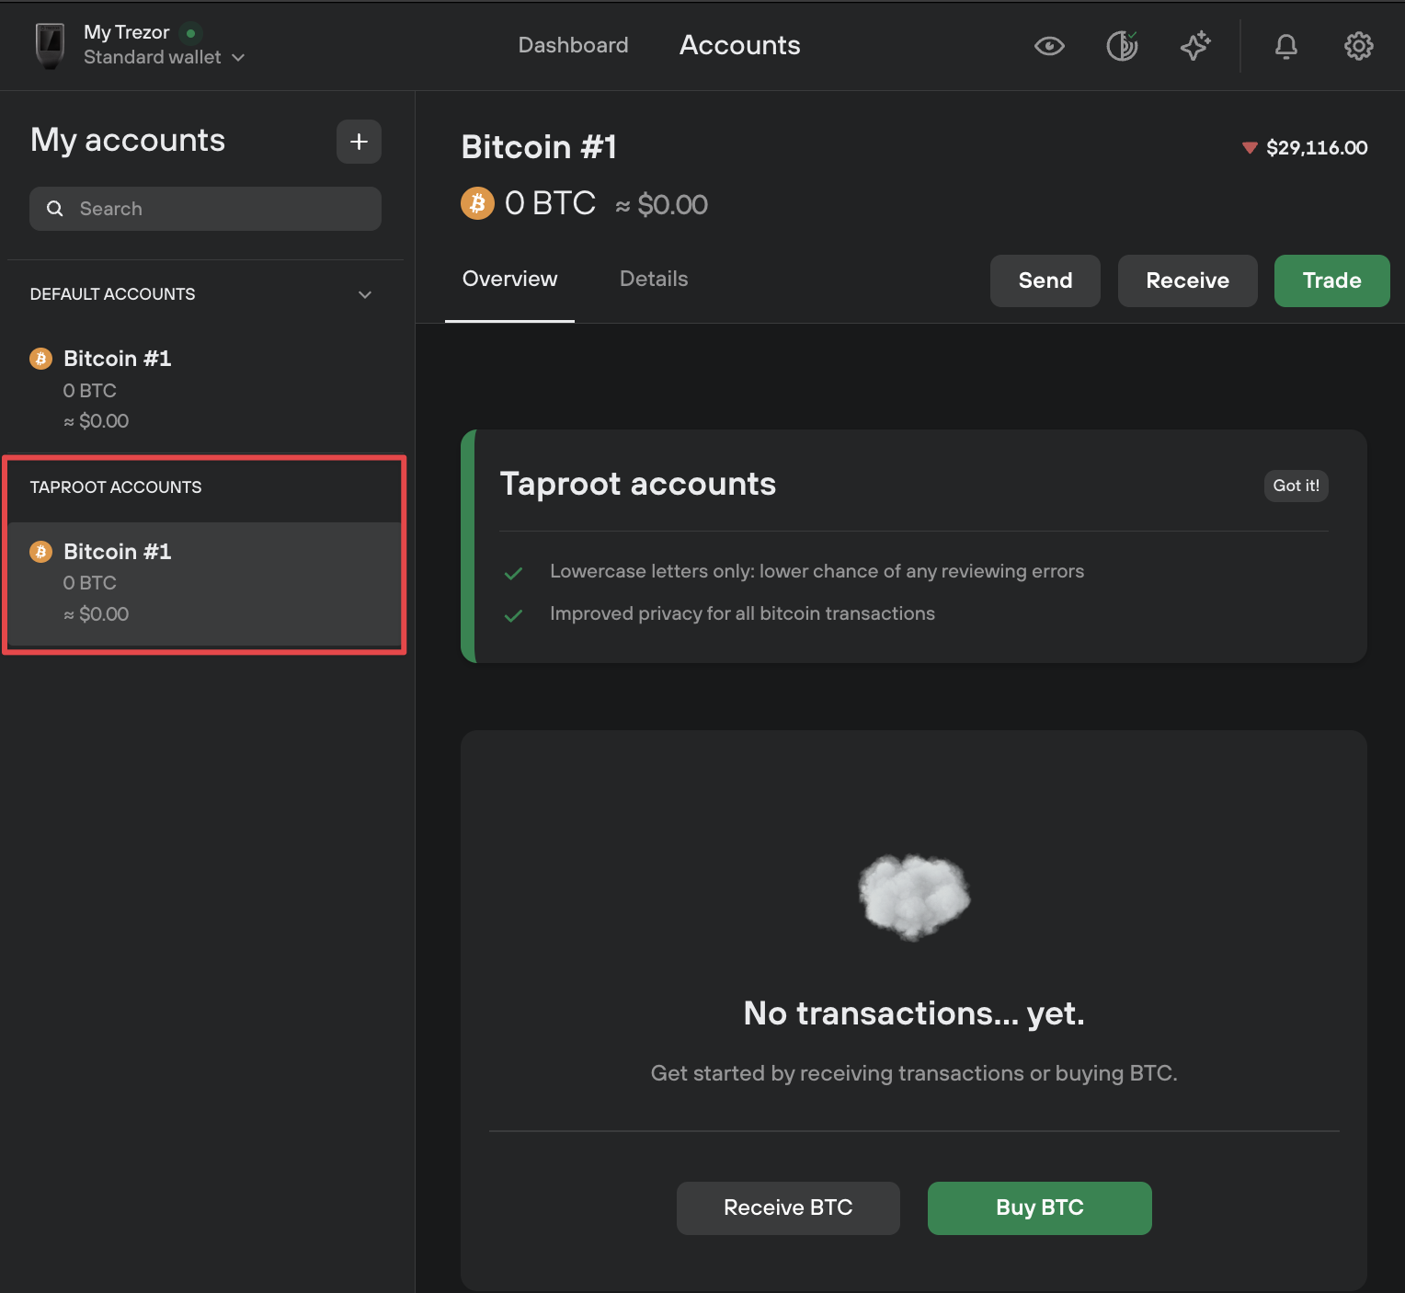Click 'Taproot accounts' banner title
Image resolution: width=1405 pixels, height=1293 pixels.
click(x=638, y=484)
